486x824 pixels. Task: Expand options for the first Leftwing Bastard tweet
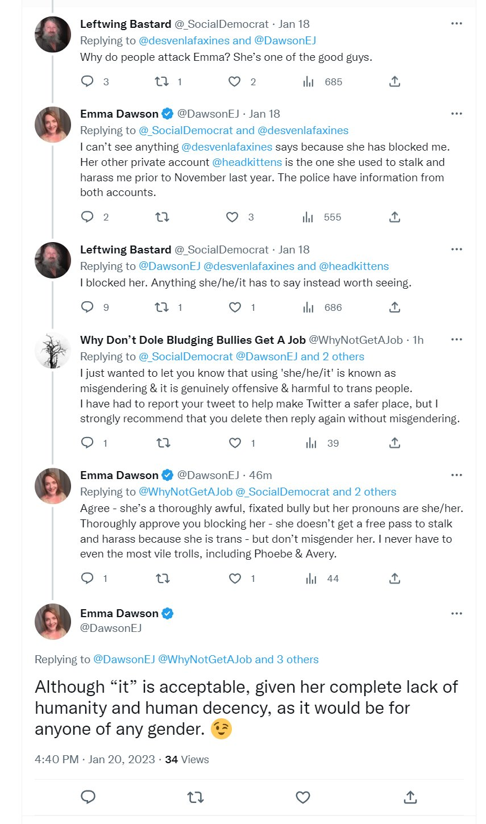[456, 23]
